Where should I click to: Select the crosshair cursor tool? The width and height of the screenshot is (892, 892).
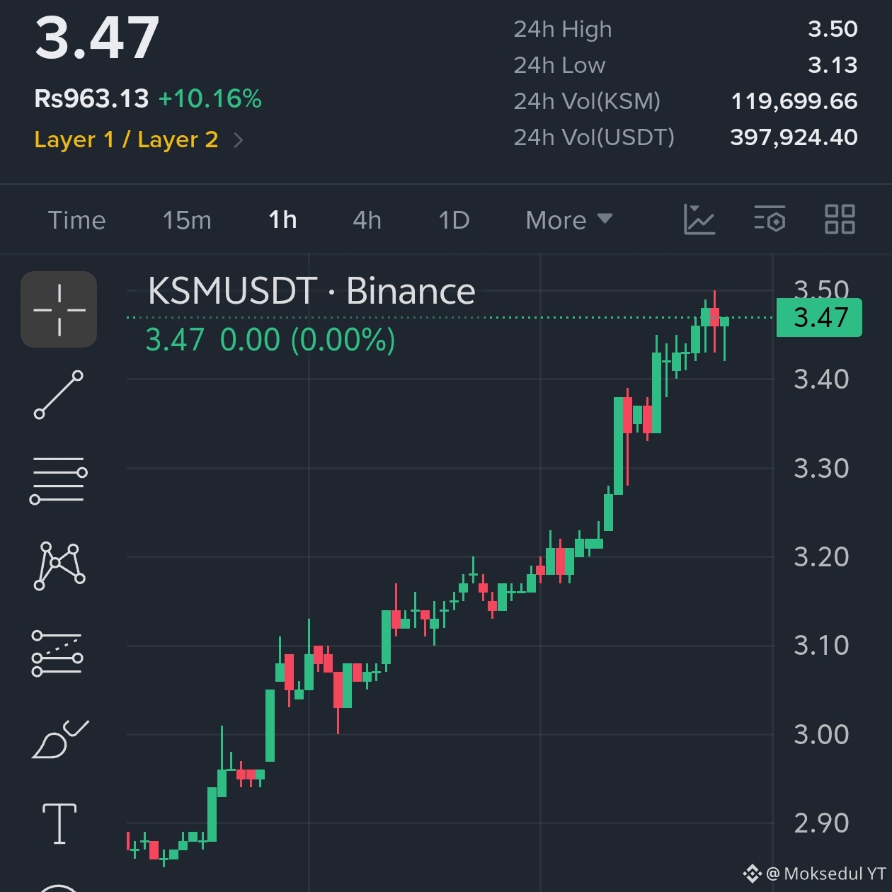tap(59, 309)
